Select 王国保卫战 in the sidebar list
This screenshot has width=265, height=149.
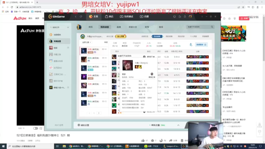59,74
